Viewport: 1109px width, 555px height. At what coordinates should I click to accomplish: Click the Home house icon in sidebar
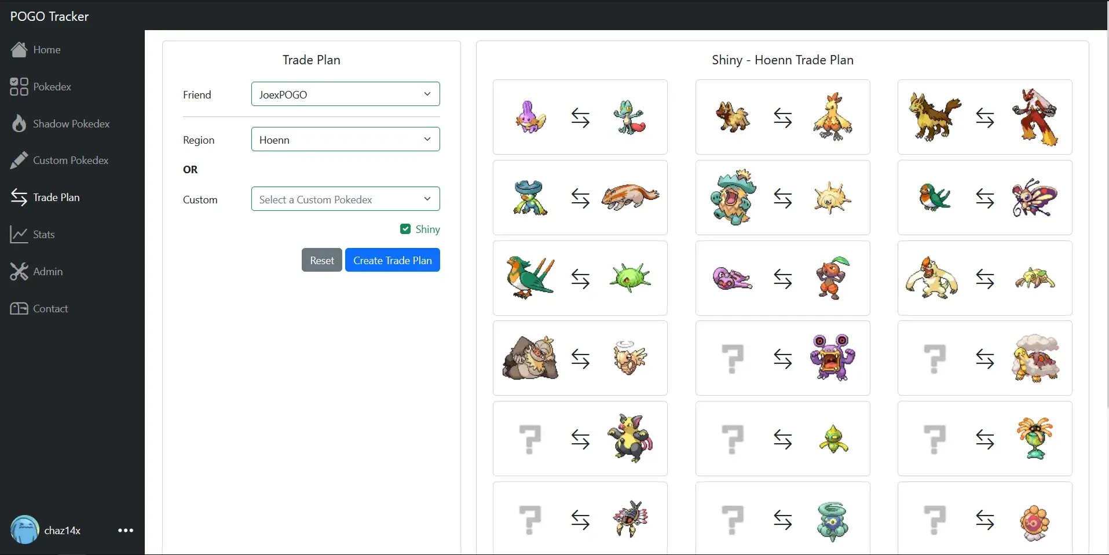click(19, 50)
